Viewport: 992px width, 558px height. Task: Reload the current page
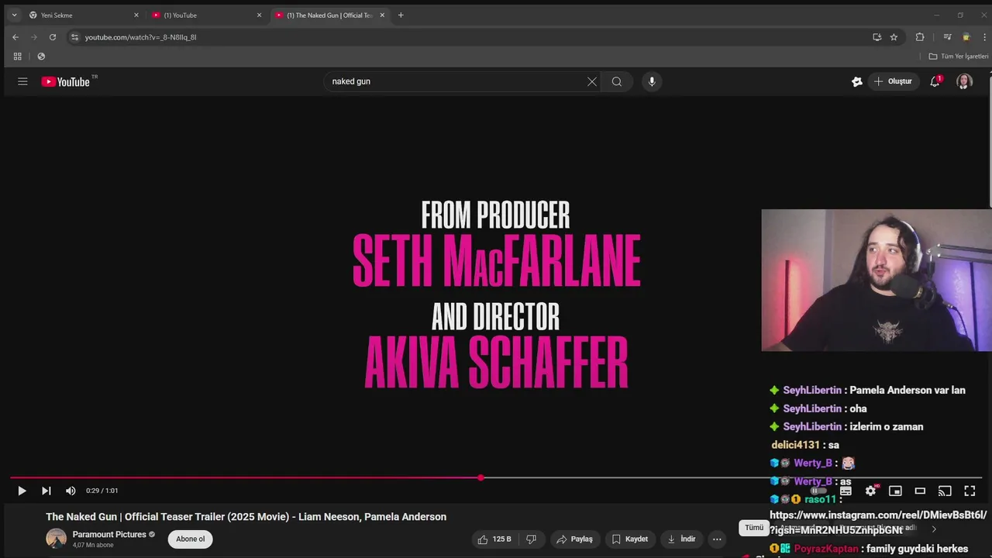53,37
